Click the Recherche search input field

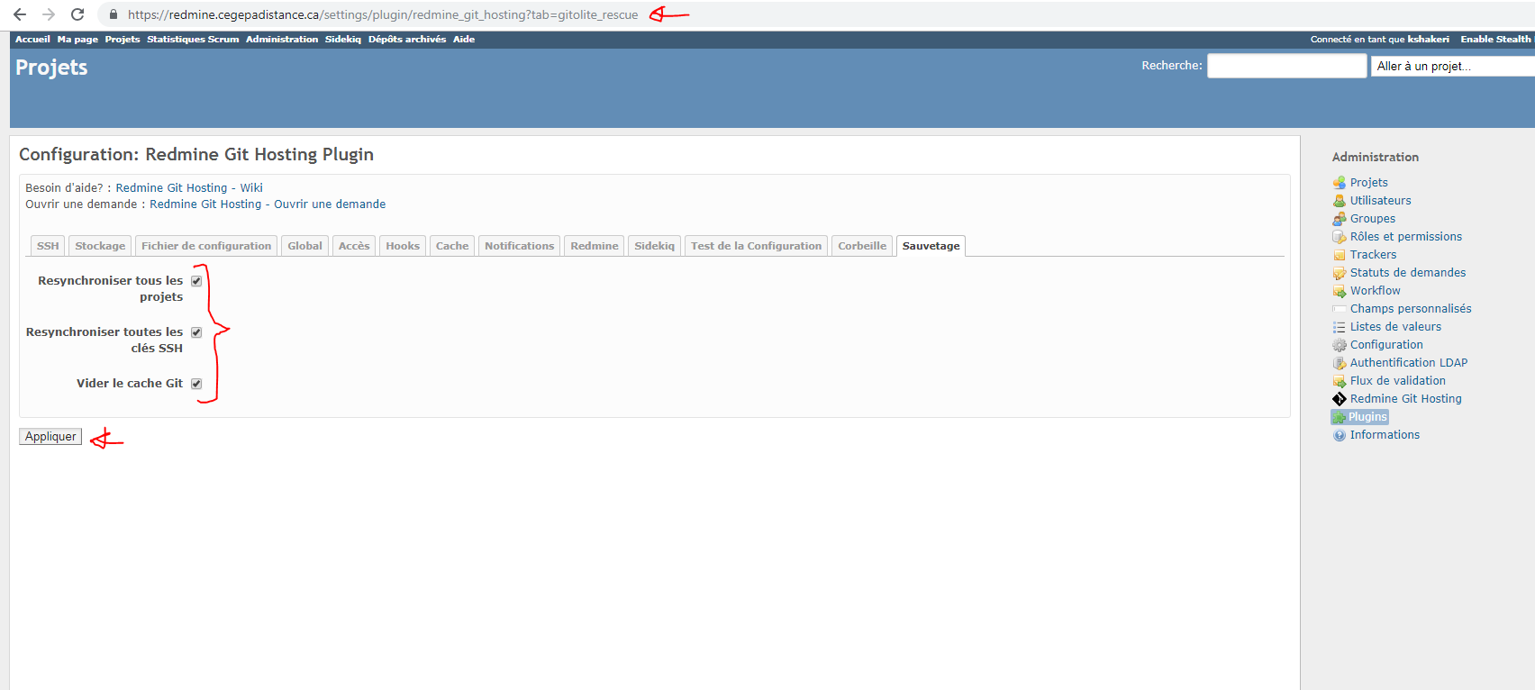pos(1286,66)
